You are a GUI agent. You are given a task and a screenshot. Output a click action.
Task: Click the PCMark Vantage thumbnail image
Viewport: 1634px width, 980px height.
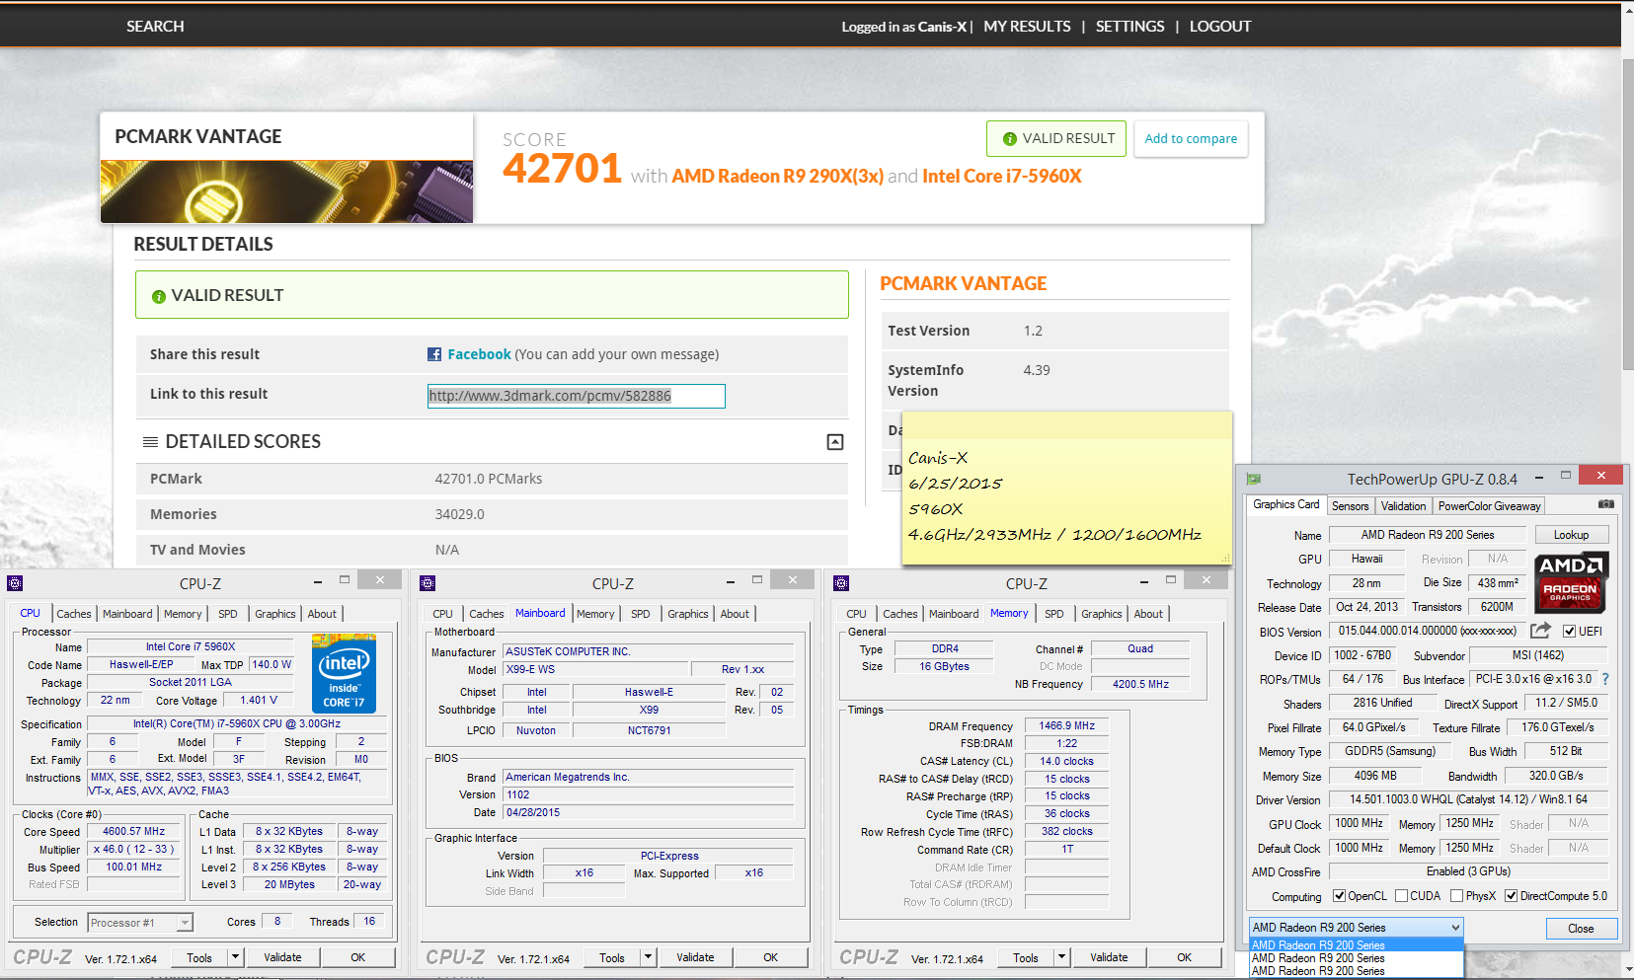[x=286, y=191]
